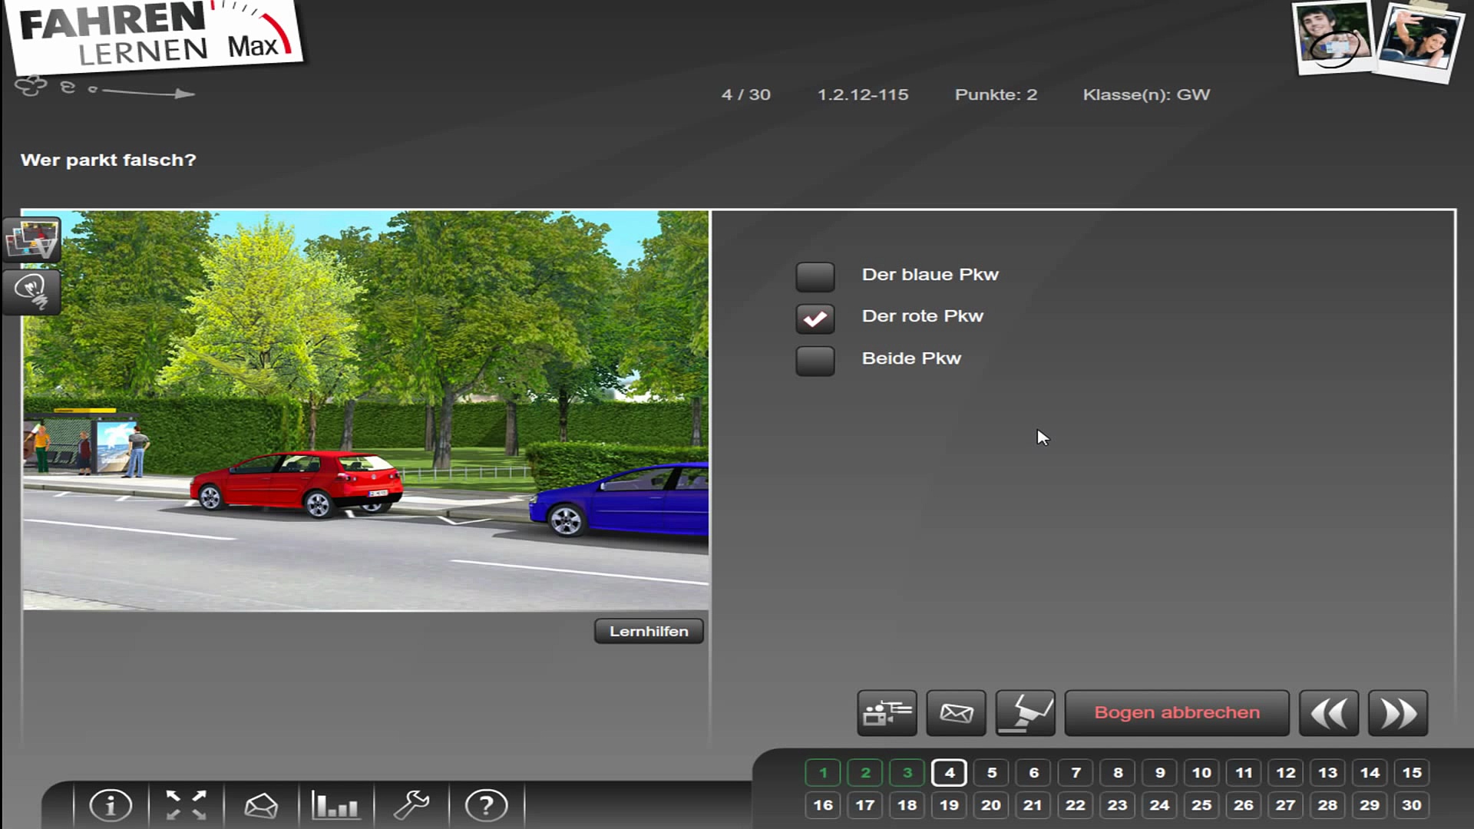Toggle fullscreen with the arrows icon
1474x829 pixels.
(187, 805)
